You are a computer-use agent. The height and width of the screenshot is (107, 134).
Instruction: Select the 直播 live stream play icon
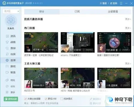[7, 60]
